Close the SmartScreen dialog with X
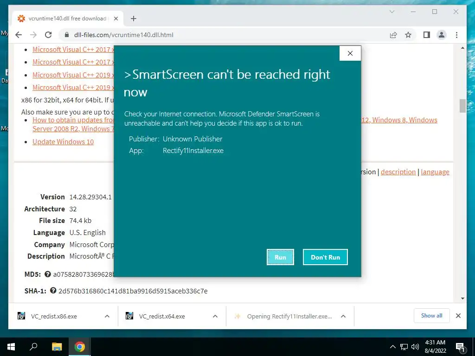Screen dimensions: 475x356 [x=350, y=53]
